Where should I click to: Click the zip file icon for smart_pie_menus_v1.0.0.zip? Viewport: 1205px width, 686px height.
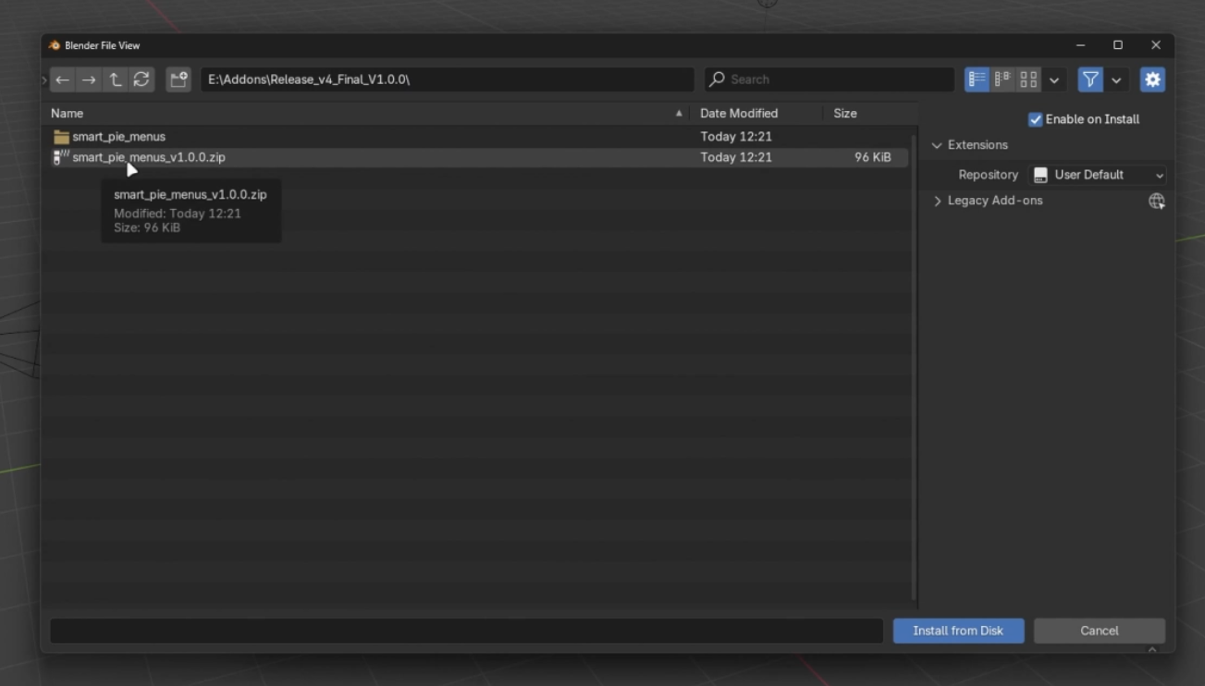[61, 157]
